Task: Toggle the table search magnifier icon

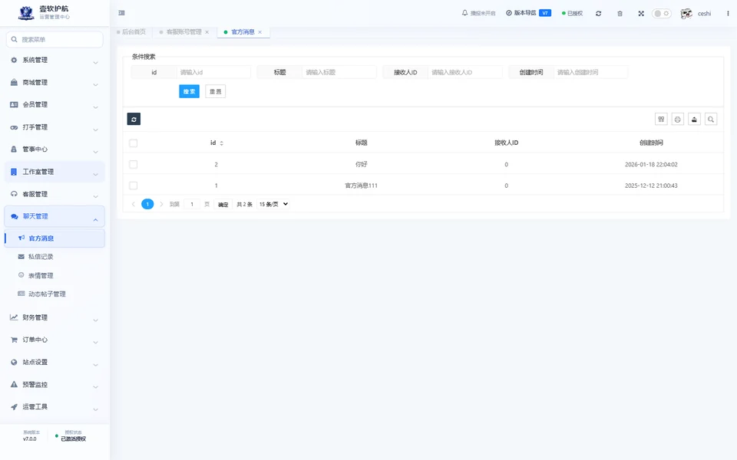Action: (x=711, y=120)
